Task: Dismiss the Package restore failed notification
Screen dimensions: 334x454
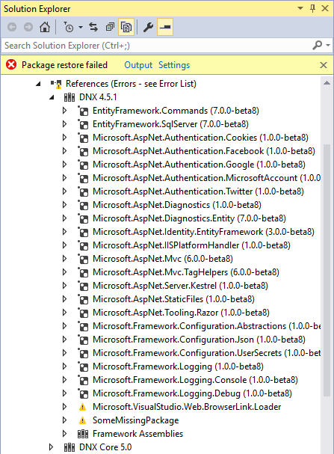Action: [x=324, y=65]
